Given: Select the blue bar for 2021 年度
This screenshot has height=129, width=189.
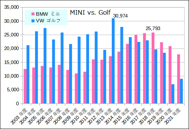Looking at the screenshot, I should pyautogui.click(x=181, y=91).
